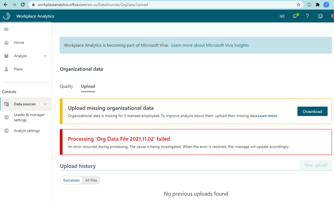Click the browser address bar URL

[x=93, y=4]
